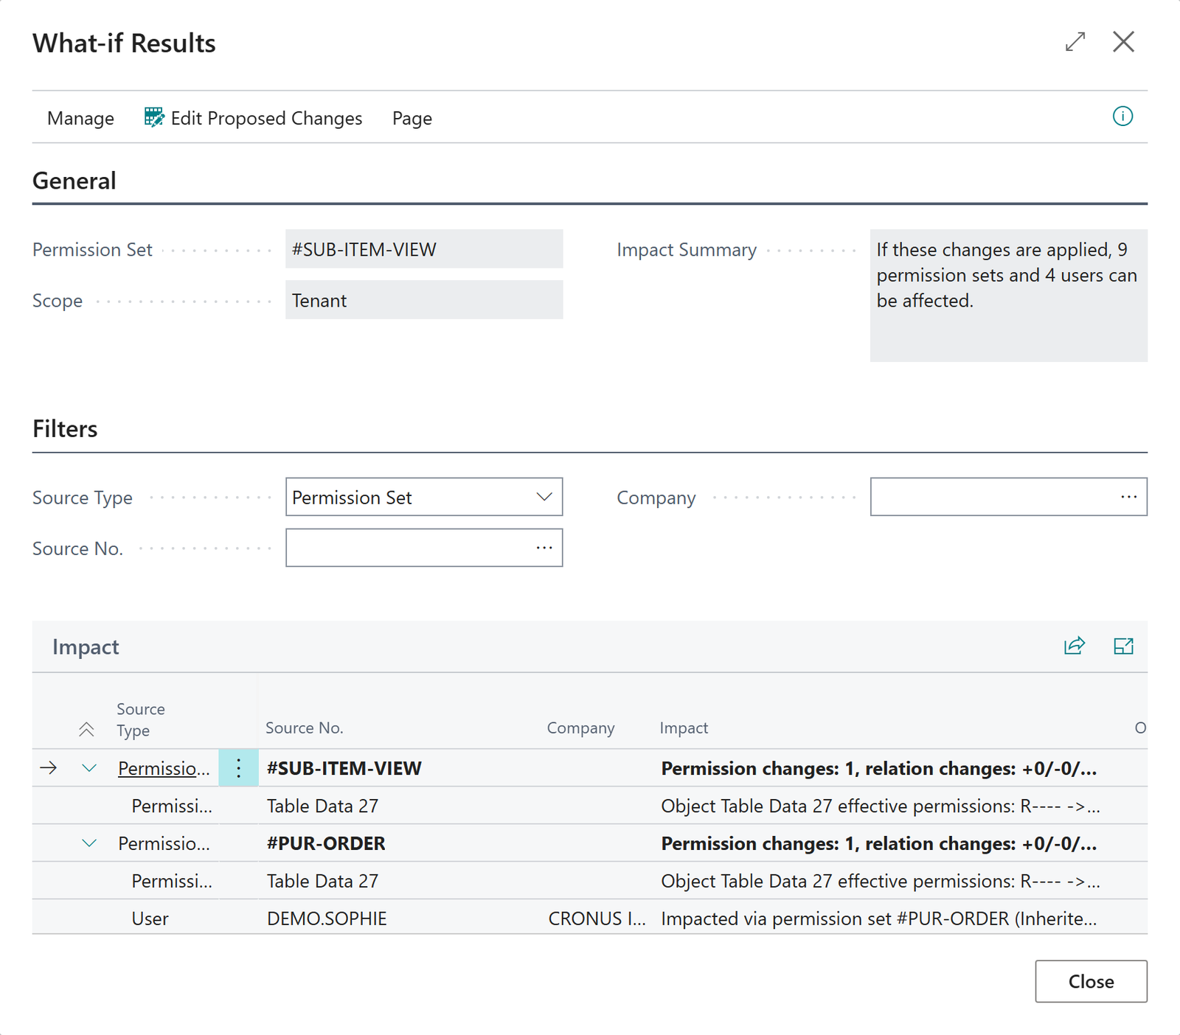
Task: Open the Page menu
Action: (x=412, y=118)
